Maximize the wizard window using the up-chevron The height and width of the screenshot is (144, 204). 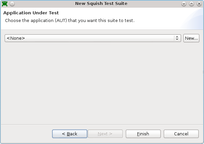(x=191, y=4)
